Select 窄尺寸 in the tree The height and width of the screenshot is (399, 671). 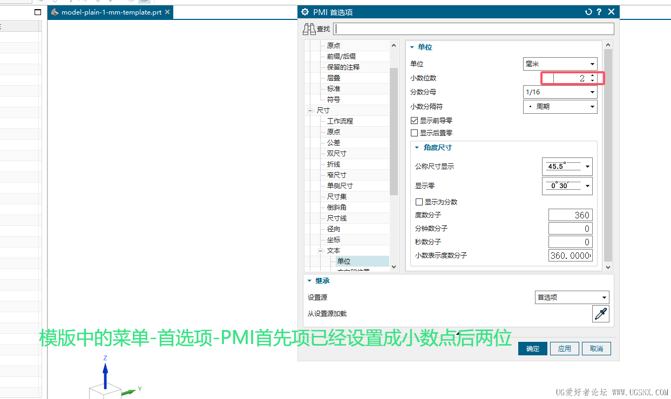point(337,175)
